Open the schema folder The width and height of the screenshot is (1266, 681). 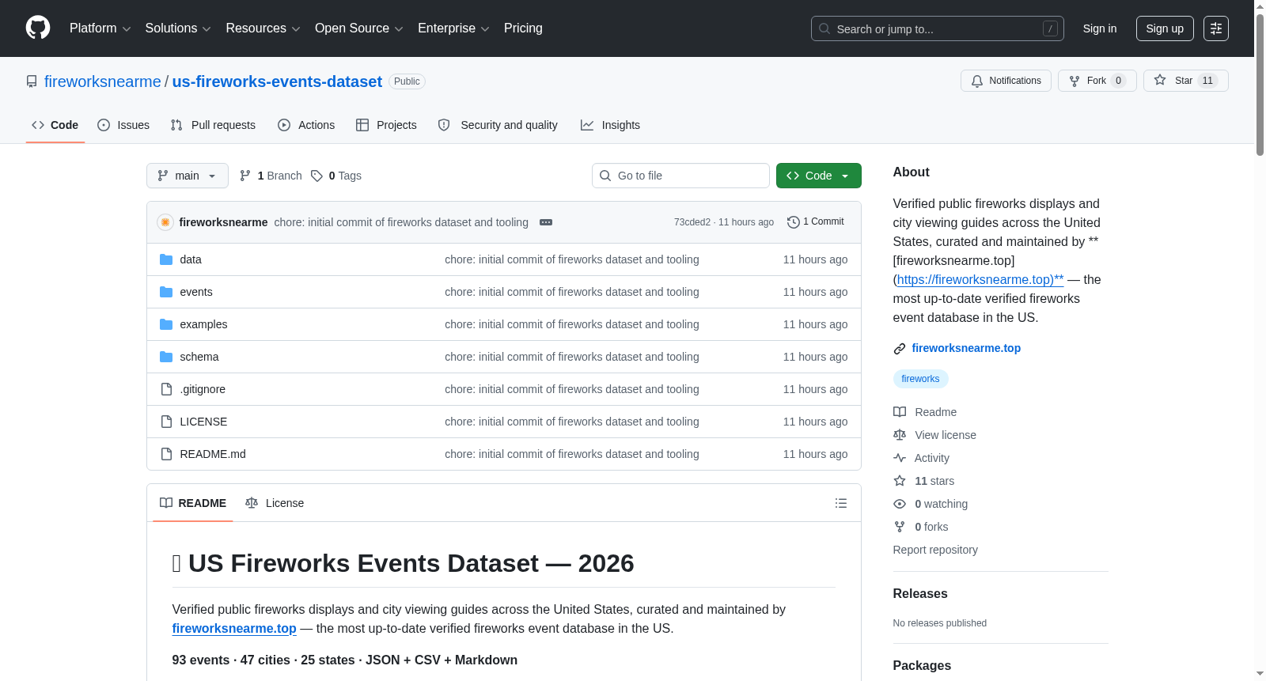(x=199, y=357)
